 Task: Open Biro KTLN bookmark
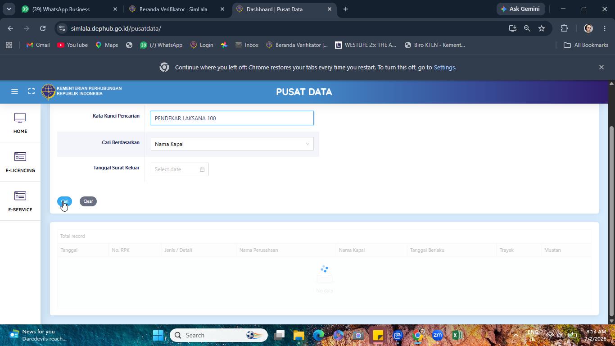point(435,45)
